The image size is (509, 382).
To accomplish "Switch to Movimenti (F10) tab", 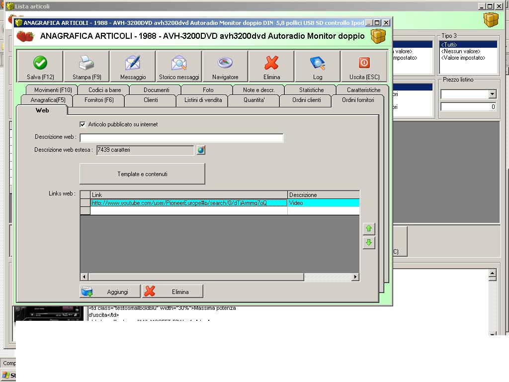I will pos(53,90).
